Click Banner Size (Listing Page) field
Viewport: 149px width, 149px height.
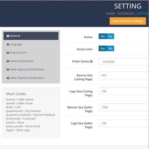[x=124, y=75]
